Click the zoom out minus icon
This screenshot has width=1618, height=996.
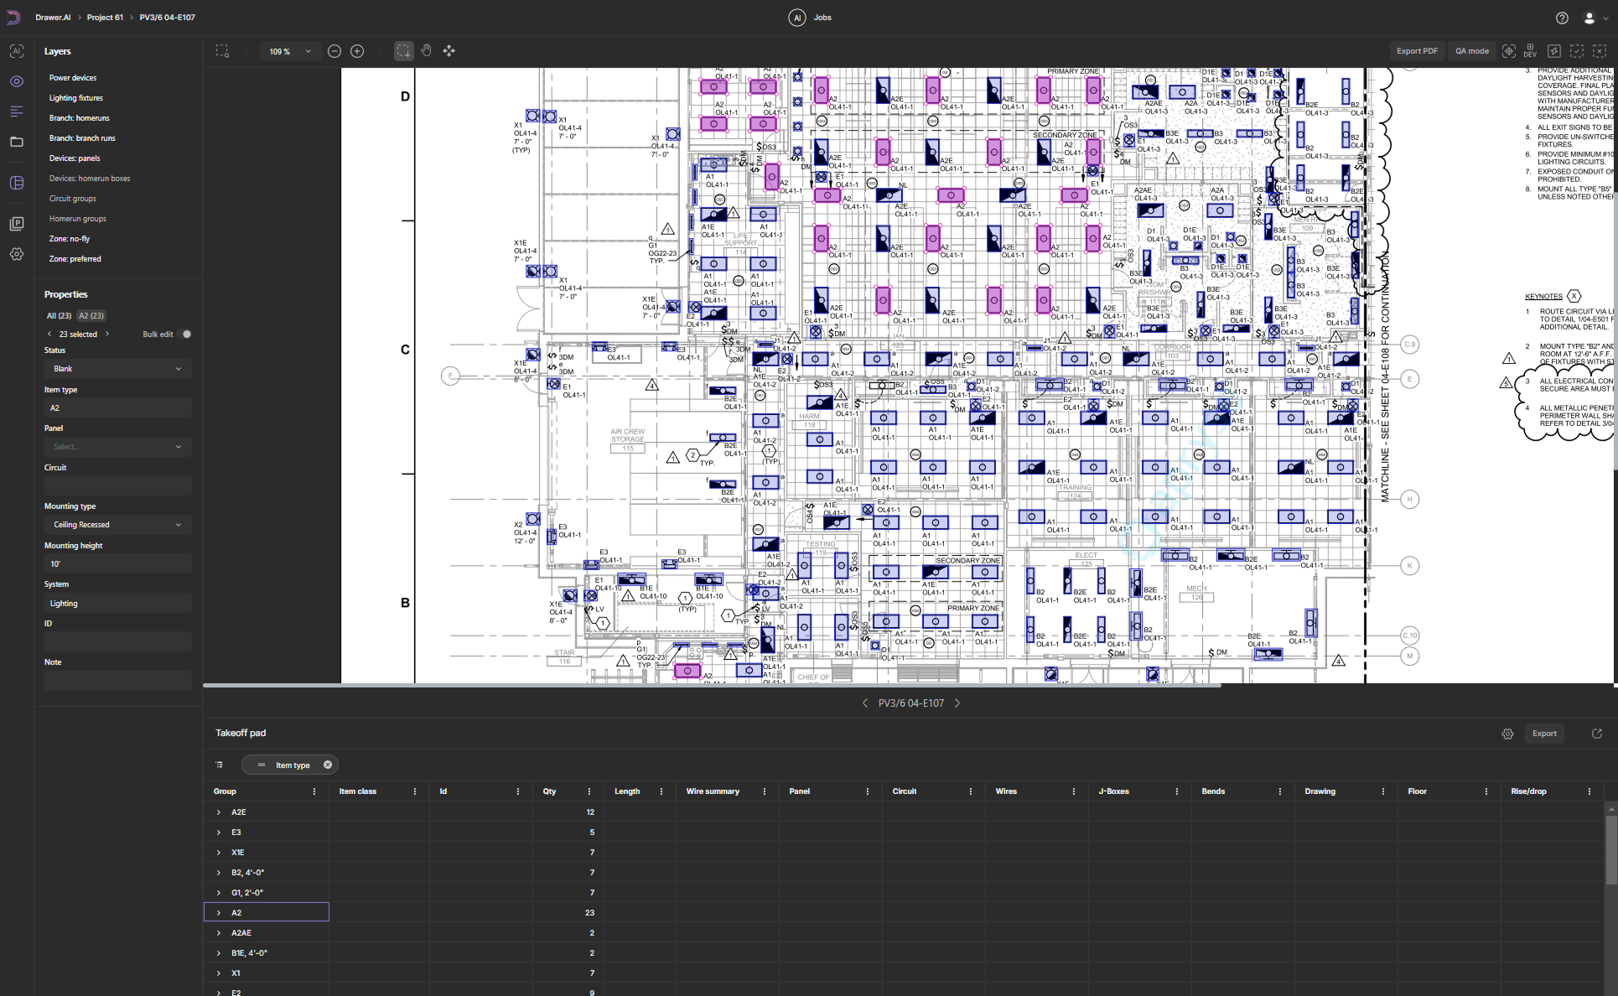[x=334, y=51]
